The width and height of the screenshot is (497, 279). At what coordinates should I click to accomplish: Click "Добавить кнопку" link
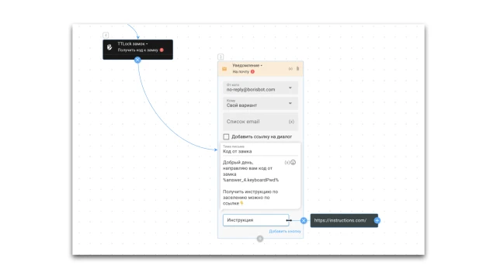click(x=285, y=231)
